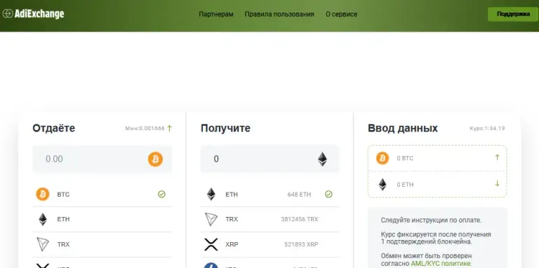Image resolution: width=539 pixels, height=268 pixels.
Task: Click the 521893 XRP reserve amount
Action: [x=301, y=244]
